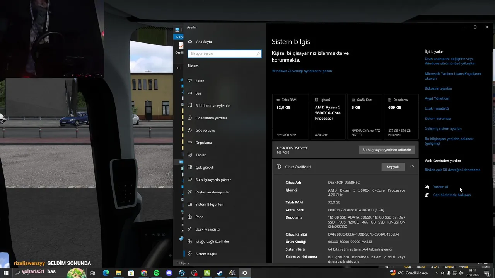Open Aygıt Yöneticisi link
Screen dimensions: 495x278
click(x=437, y=98)
